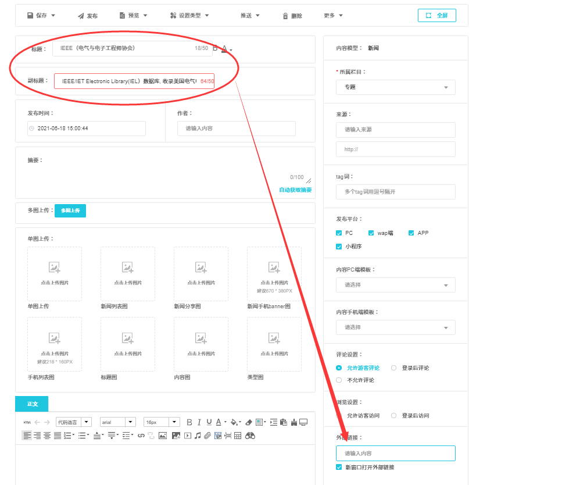
Task: Click the eraser clear-formatting icon
Action: pos(249,422)
